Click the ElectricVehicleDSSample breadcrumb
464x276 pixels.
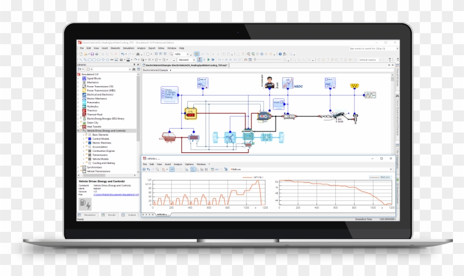(156, 70)
